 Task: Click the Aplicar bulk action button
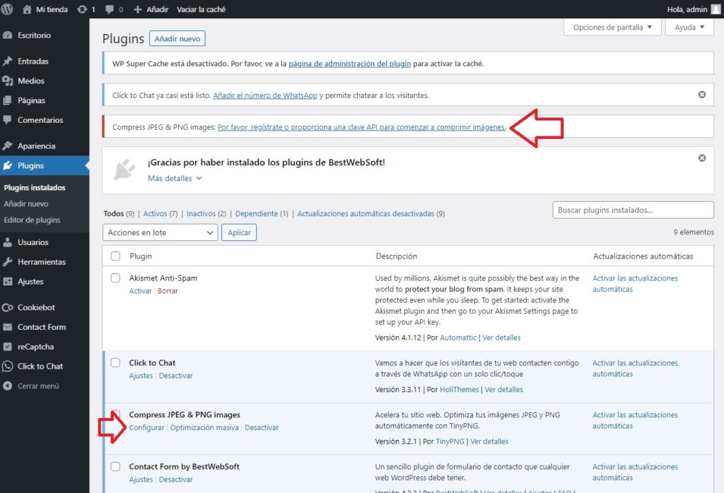pos(239,232)
